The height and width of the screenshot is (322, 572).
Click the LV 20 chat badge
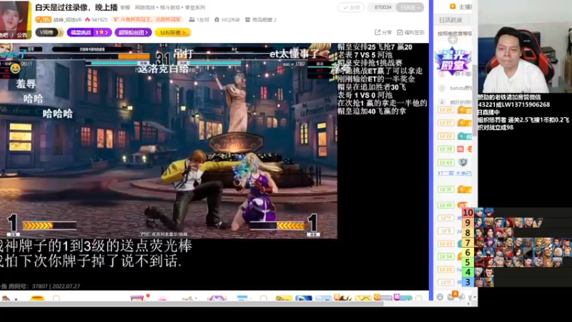point(445,109)
